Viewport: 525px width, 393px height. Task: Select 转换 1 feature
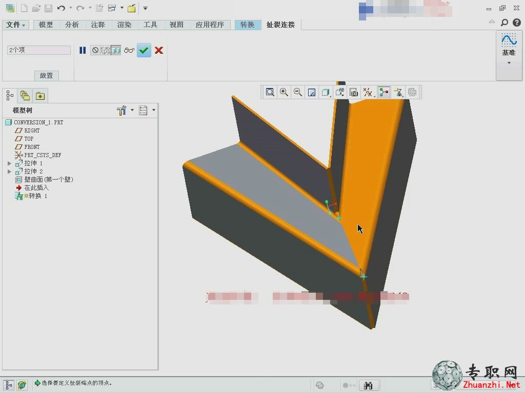[31, 196]
